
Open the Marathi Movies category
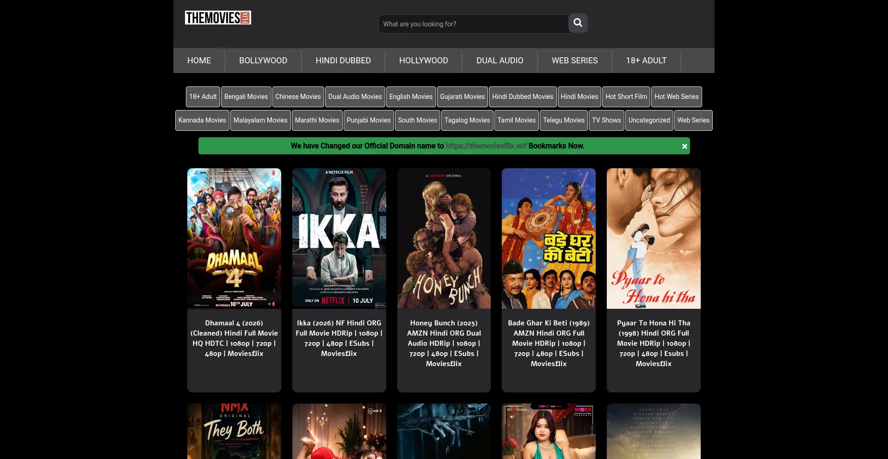317,120
